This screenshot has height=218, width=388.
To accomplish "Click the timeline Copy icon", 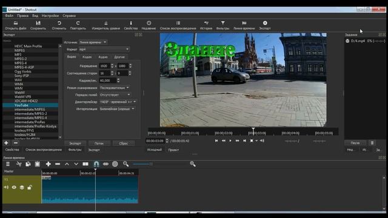I will [28, 164].
